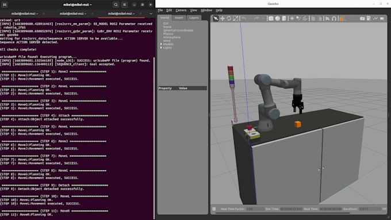Open the File menu in Gazebo
Image resolution: width=391 pixels, height=220 pixels.
160,10
